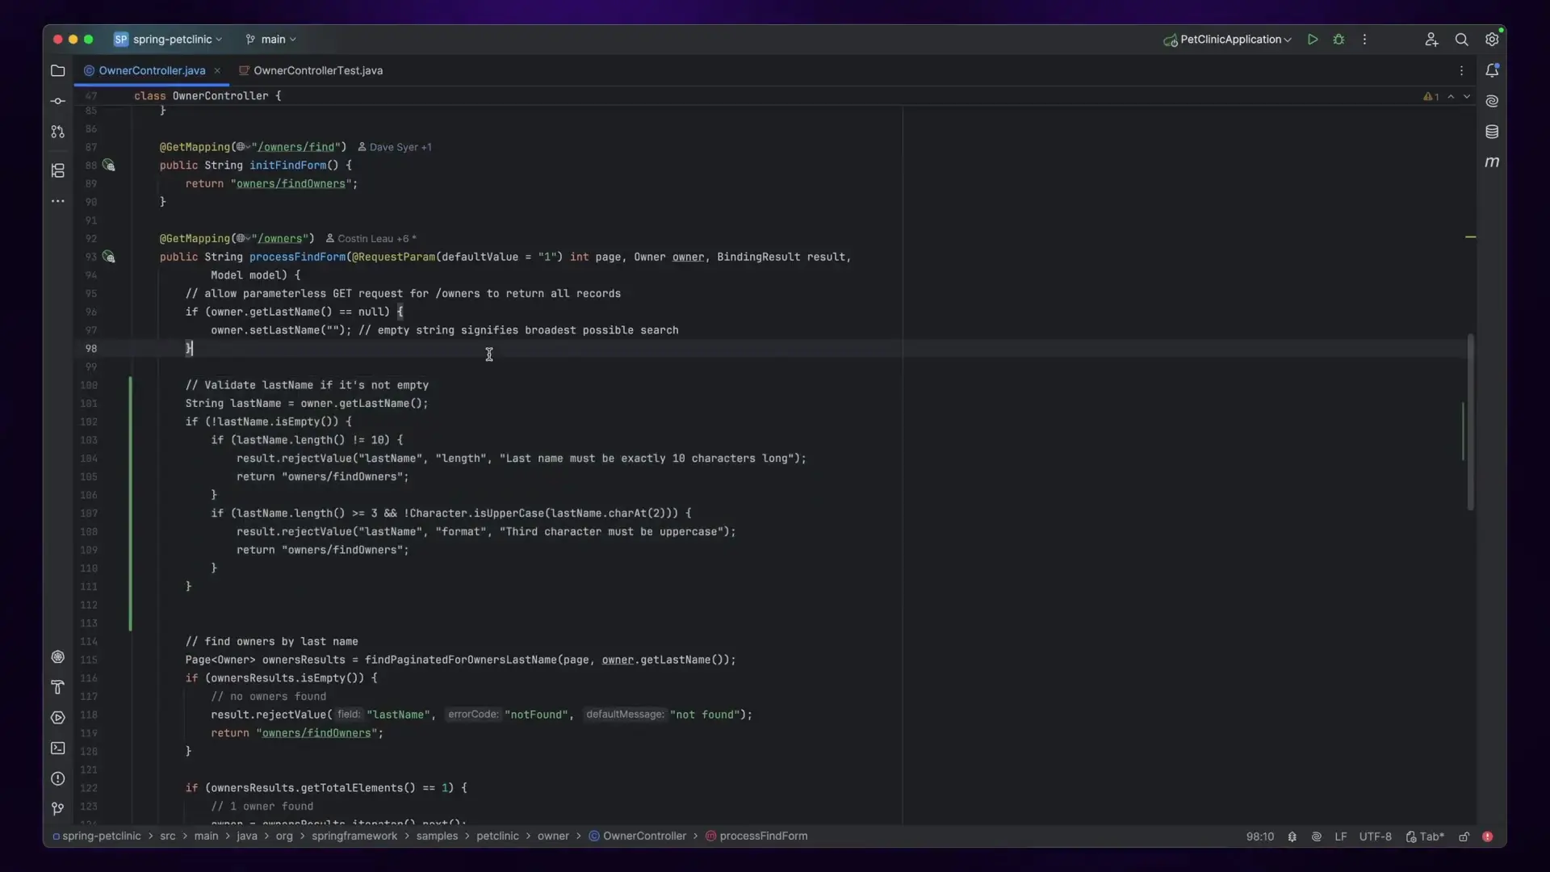The width and height of the screenshot is (1550, 872).
Task: Toggle file read-only lock in status bar
Action: coord(1464,836)
